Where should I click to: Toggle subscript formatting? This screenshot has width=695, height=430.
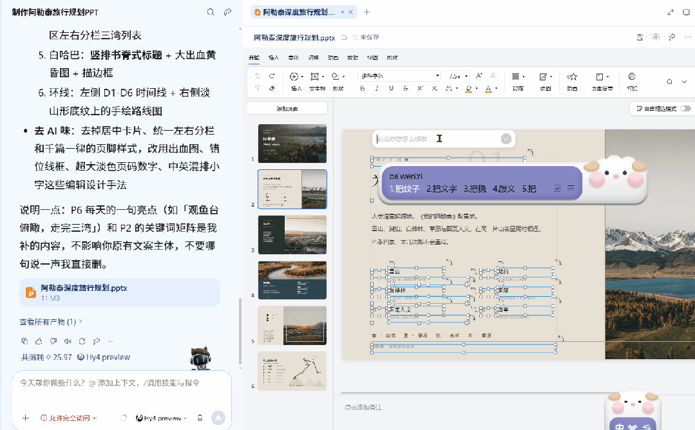pos(434,88)
